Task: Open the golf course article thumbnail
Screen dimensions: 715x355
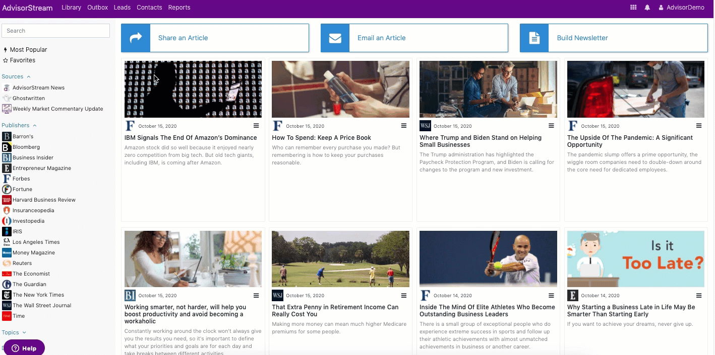Action: (340, 259)
